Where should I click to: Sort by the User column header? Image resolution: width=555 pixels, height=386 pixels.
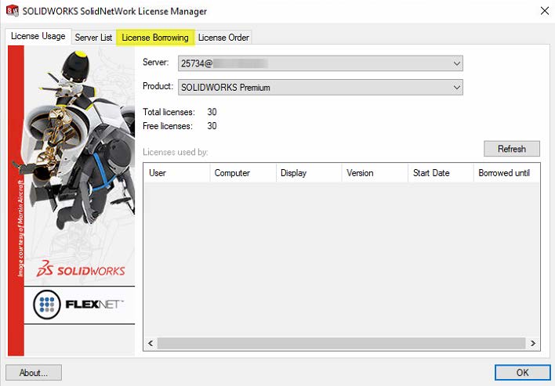coord(176,173)
